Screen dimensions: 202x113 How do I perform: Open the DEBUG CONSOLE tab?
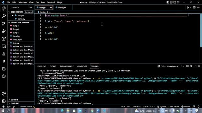click(x=67, y=66)
